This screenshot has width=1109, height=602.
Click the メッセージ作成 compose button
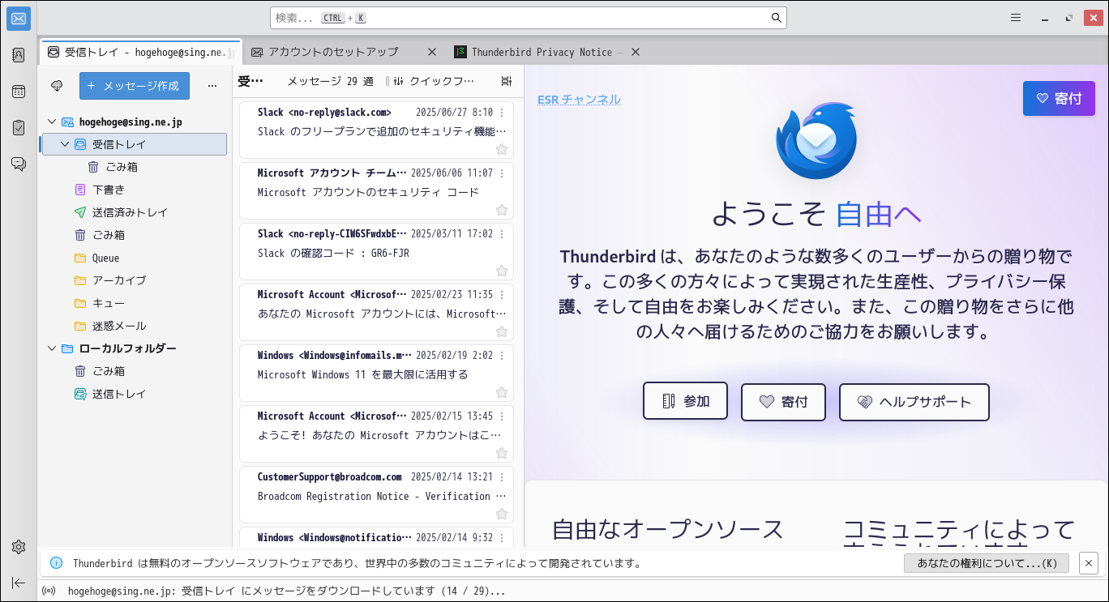click(135, 86)
